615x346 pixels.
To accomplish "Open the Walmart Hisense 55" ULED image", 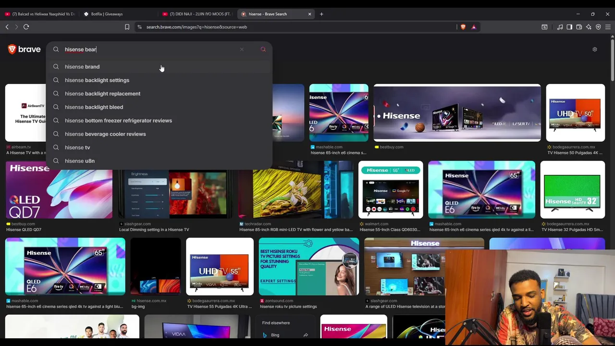I will coord(391,189).
